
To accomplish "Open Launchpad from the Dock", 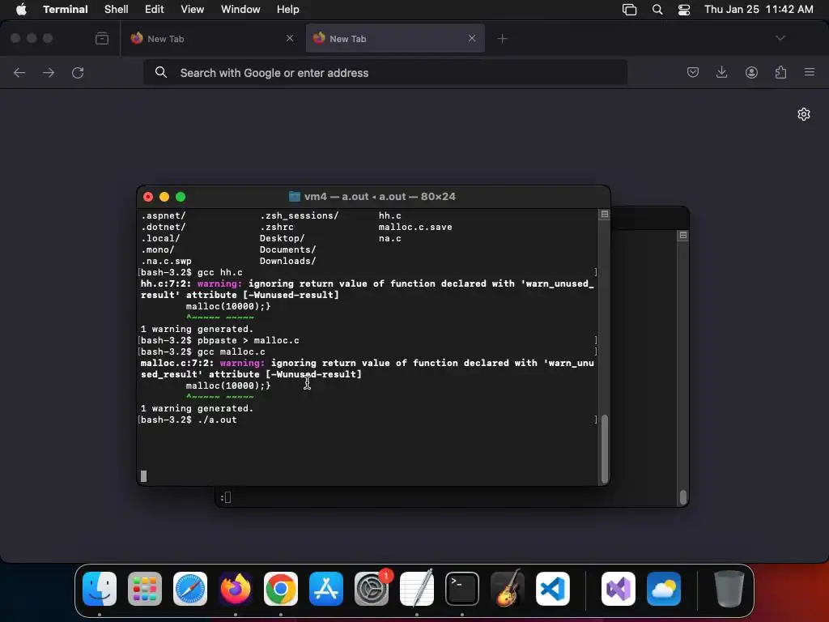I will [x=145, y=589].
